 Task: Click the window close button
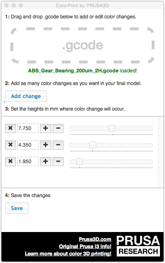(x=6, y=5)
